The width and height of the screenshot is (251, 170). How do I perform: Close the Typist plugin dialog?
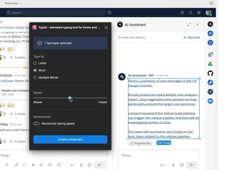tap(106, 27)
